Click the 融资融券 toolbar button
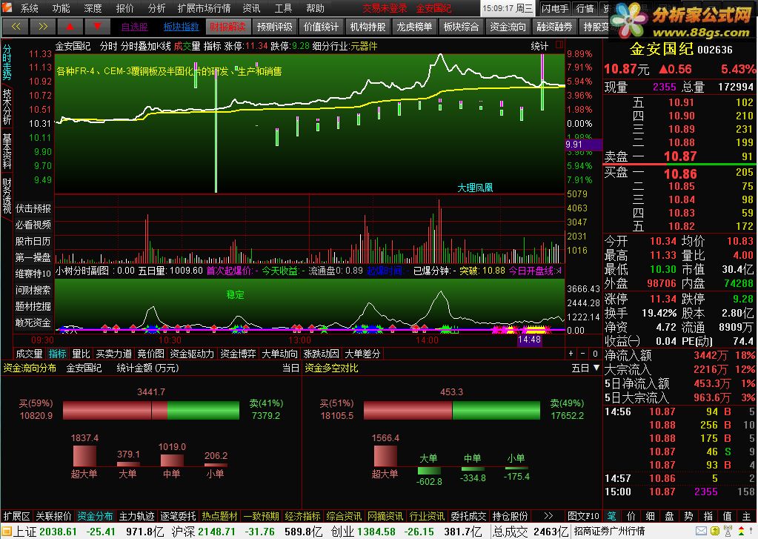Screen dimensions: 758x539 pos(554,27)
